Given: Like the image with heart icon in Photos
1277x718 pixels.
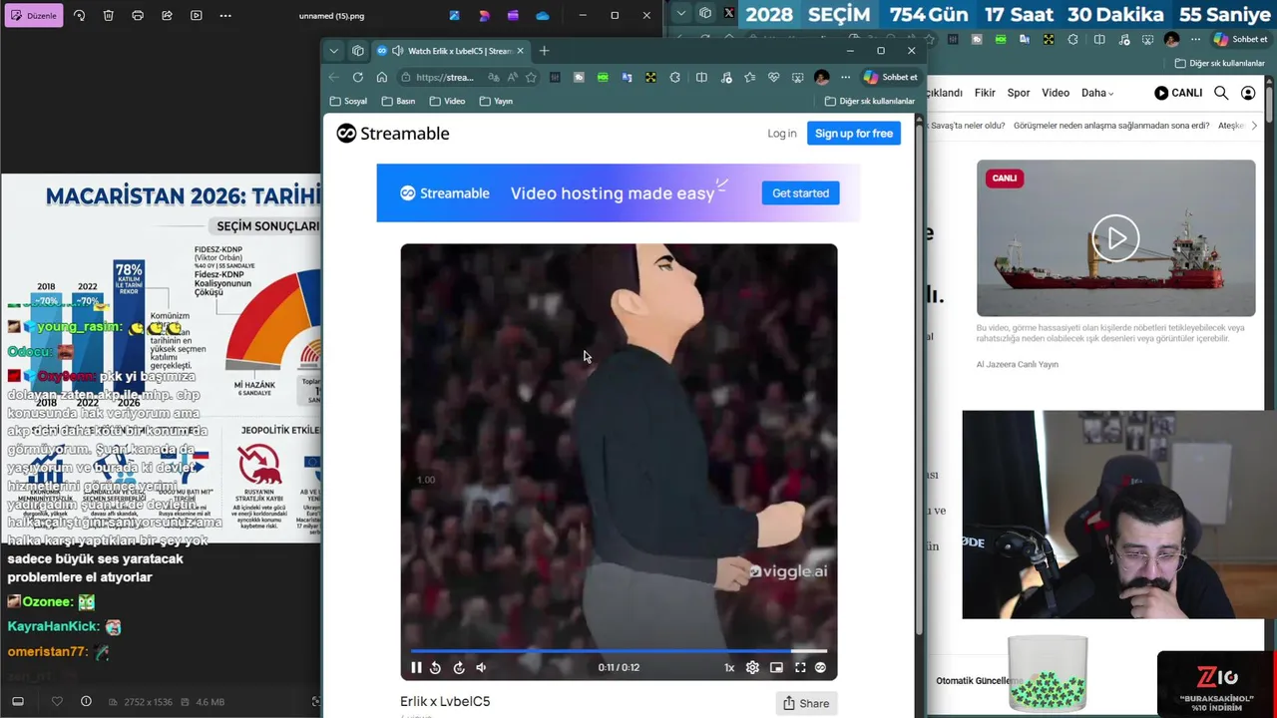Looking at the screenshot, I should coord(57,702).
